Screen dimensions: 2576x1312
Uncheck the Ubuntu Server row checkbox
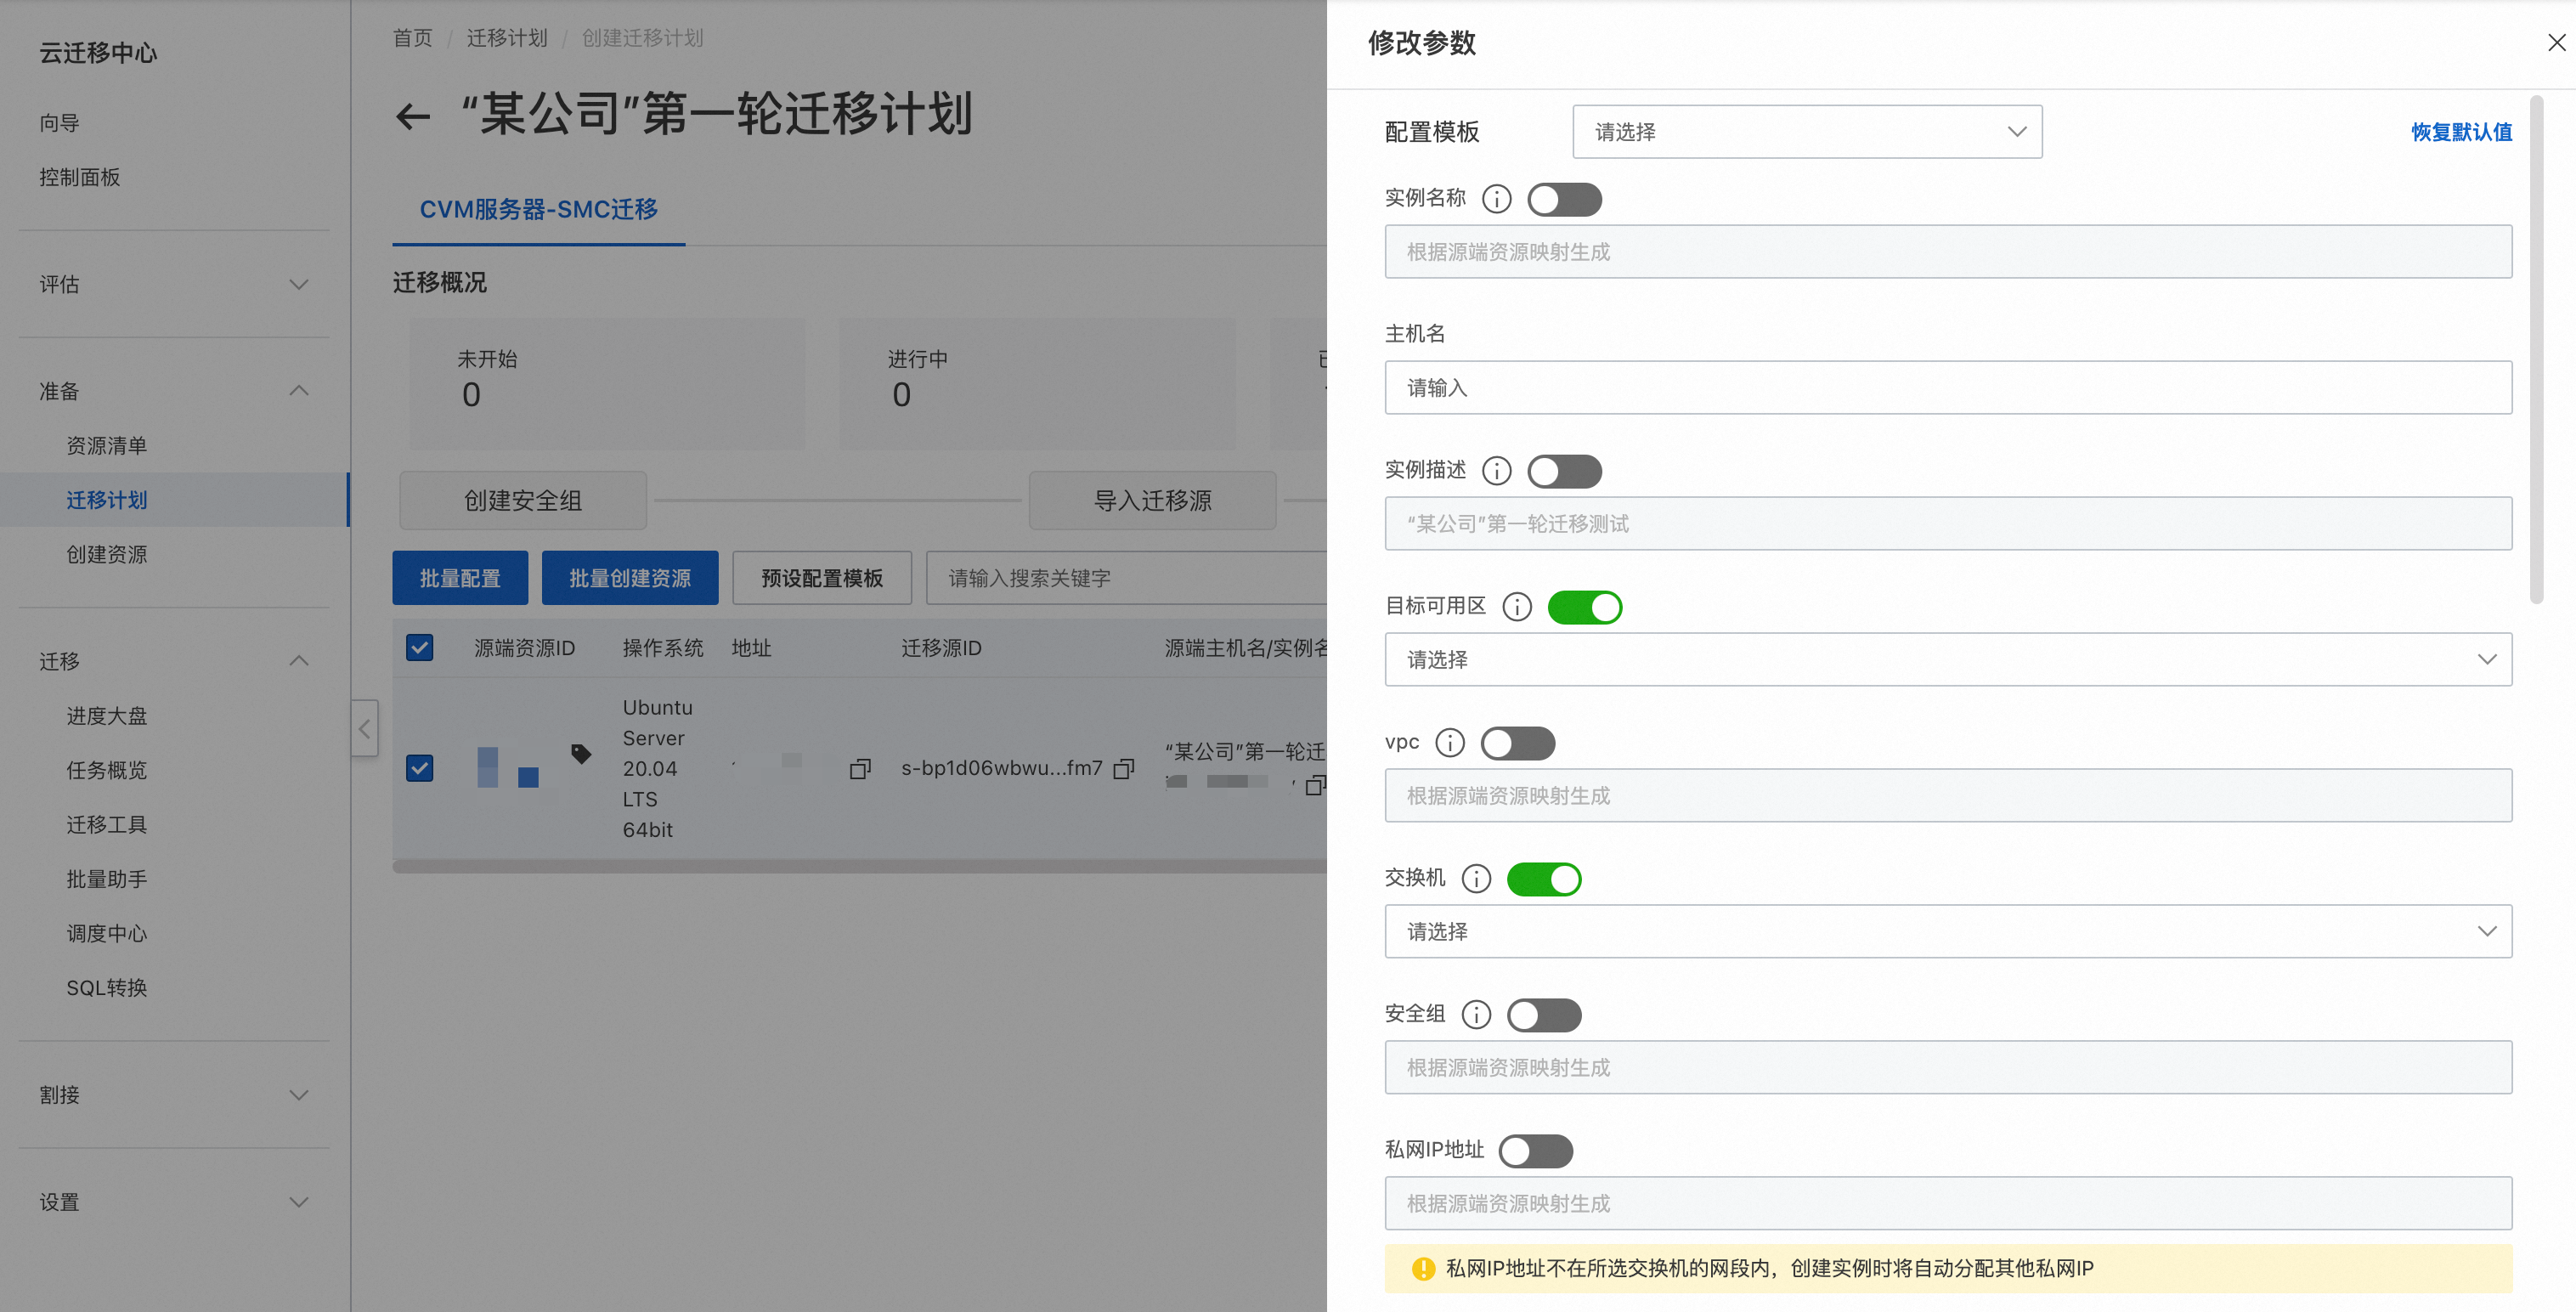[420, 768]
